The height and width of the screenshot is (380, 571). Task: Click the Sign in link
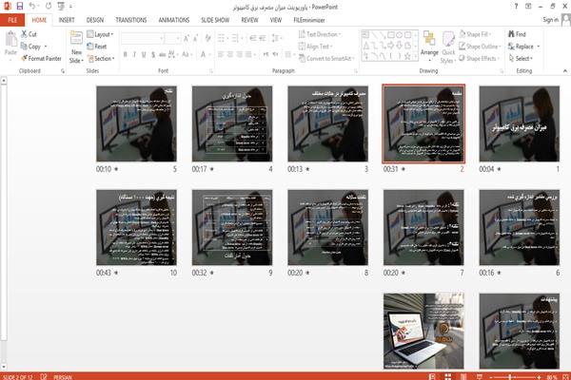550,20
